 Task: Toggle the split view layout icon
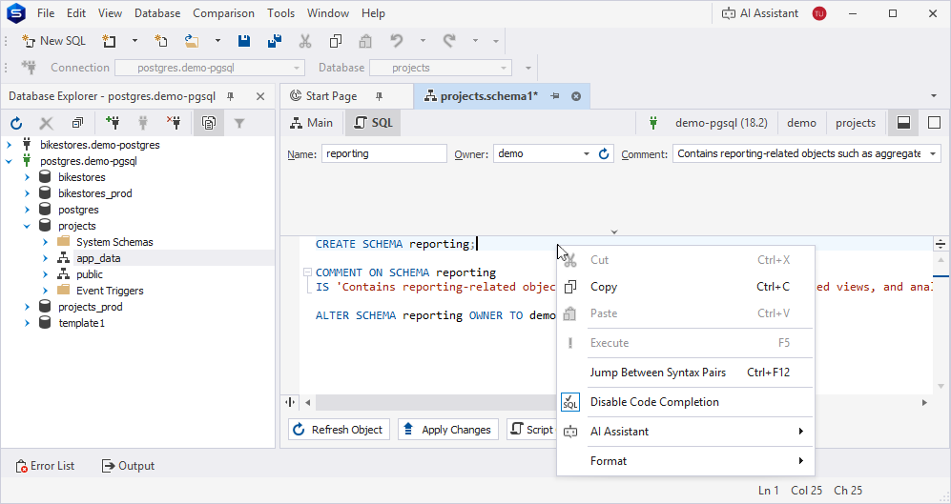tap(903, 123)
